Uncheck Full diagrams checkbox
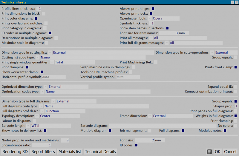 point(183,130)
